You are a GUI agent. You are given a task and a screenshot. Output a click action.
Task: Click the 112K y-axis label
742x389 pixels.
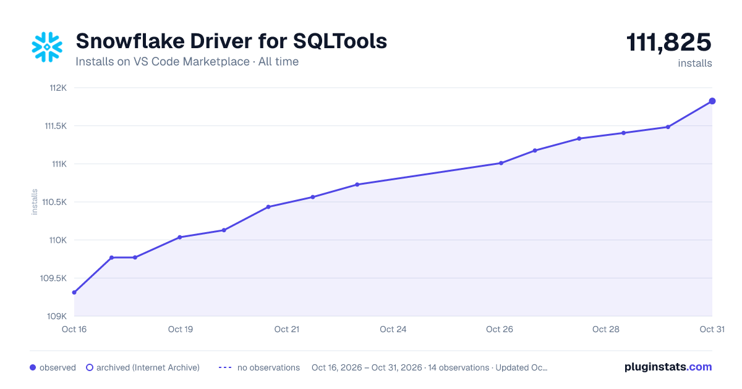[x=57, y=88]
